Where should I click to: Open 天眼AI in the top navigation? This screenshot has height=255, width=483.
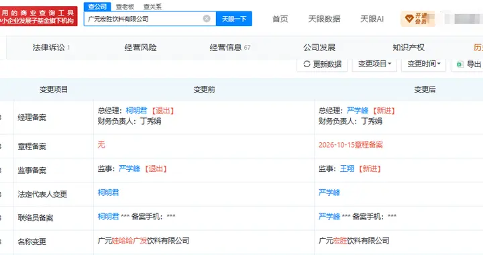point(372,19)
